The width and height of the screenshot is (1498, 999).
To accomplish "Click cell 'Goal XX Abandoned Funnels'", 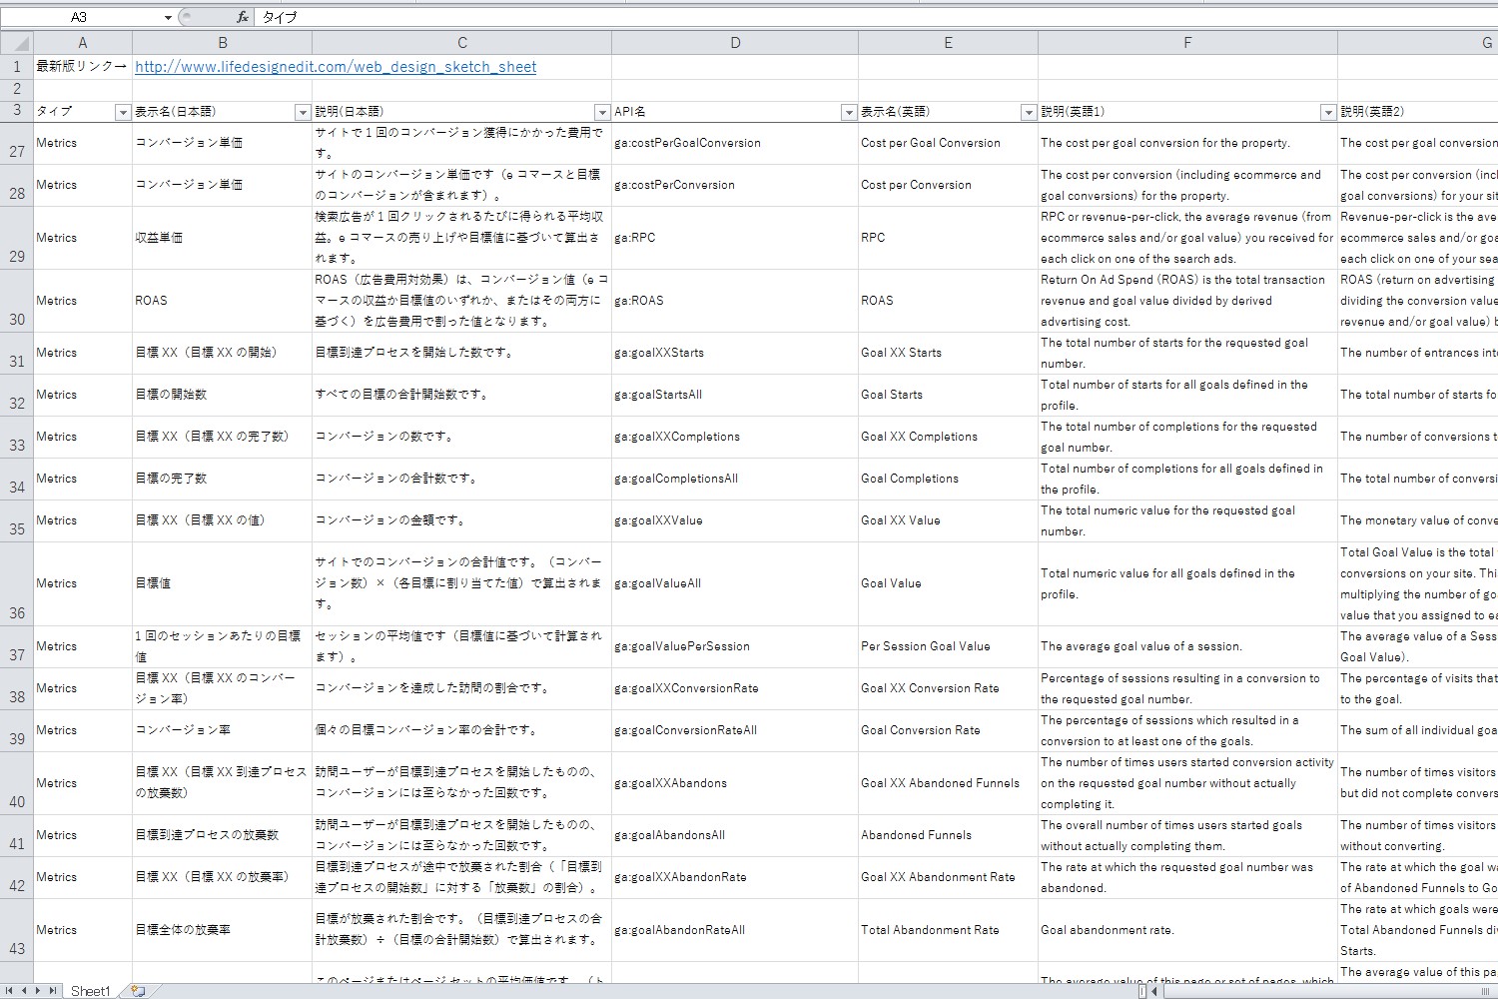I will [948, 783].
